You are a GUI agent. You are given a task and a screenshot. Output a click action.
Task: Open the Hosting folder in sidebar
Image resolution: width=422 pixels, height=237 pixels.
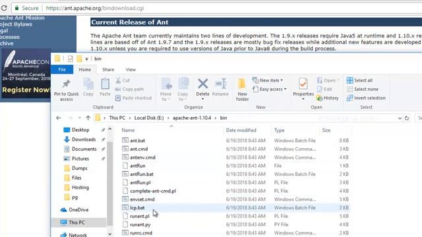pos(80,188)
